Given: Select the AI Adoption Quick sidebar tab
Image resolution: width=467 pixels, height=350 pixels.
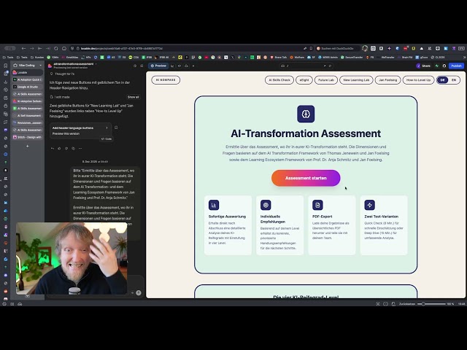Looking at the screenshot, I should 28,79.
